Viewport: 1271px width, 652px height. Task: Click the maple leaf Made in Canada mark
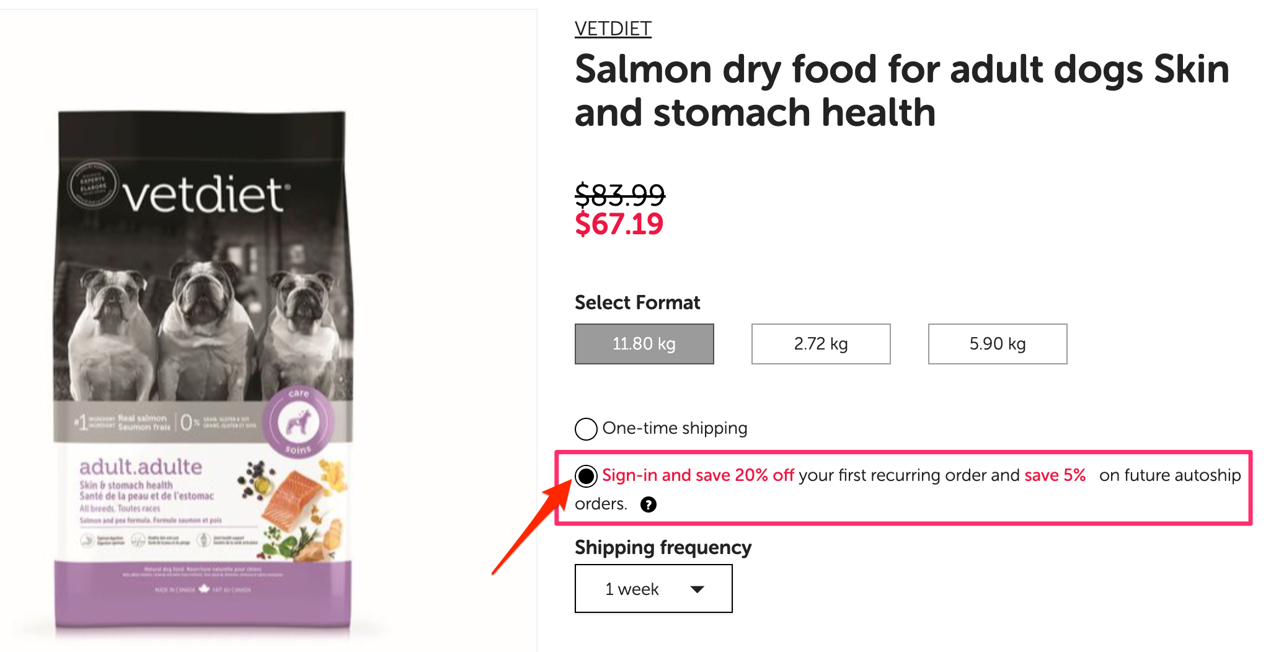click(x=203, y=588)
